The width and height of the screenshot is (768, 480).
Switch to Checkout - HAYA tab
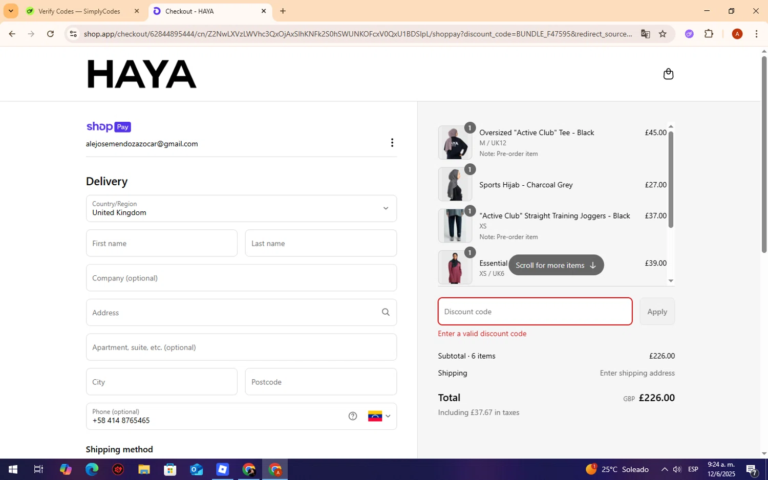210,11
